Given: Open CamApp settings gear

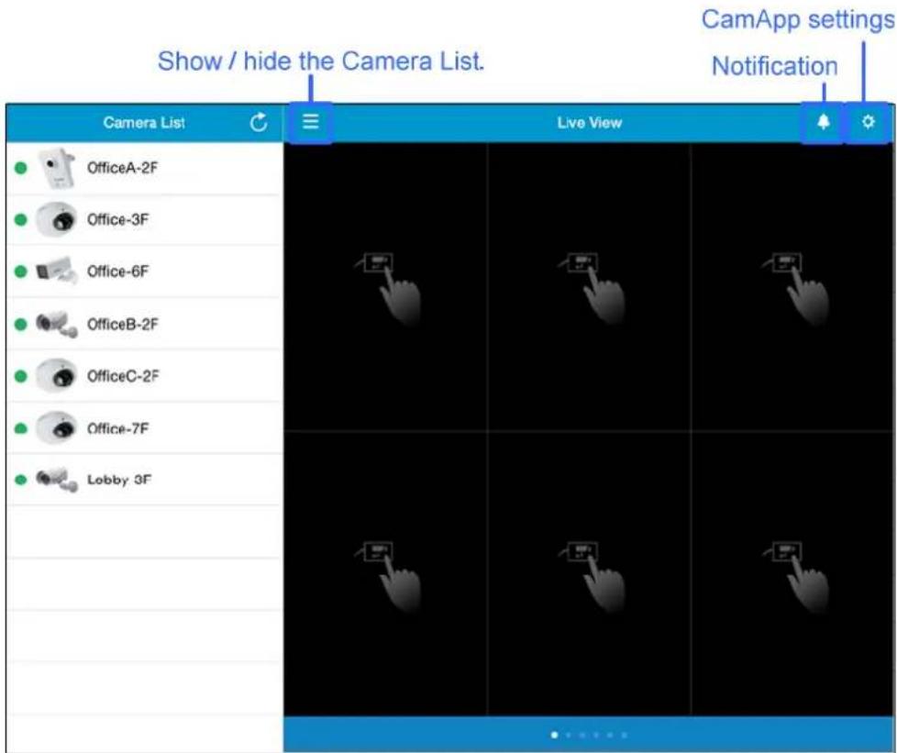Looking at the screenshot, I should click(x=868, y=121).
